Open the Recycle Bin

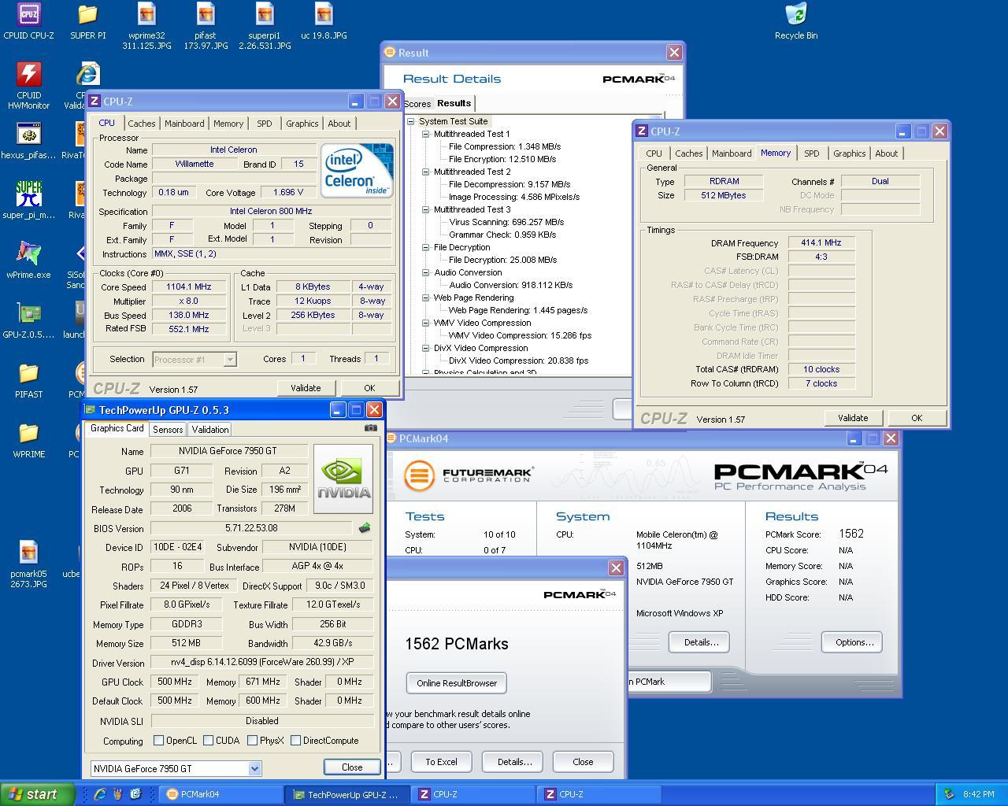[795, 21]
